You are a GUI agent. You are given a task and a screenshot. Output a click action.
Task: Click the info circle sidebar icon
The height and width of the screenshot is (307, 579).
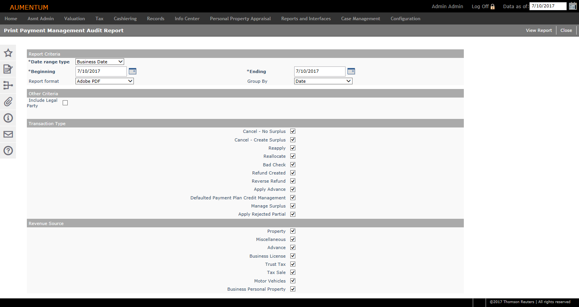click(8, 118)
